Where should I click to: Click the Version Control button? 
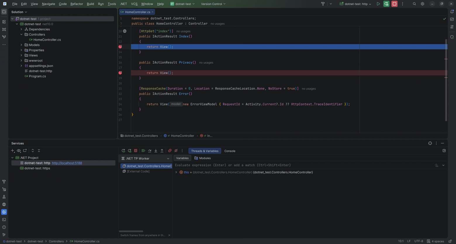213,4
